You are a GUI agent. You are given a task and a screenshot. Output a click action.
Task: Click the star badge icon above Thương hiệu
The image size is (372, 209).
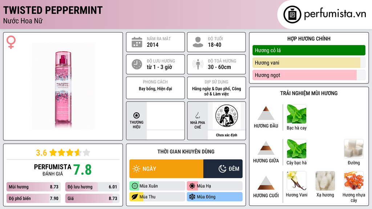point(137,115)
